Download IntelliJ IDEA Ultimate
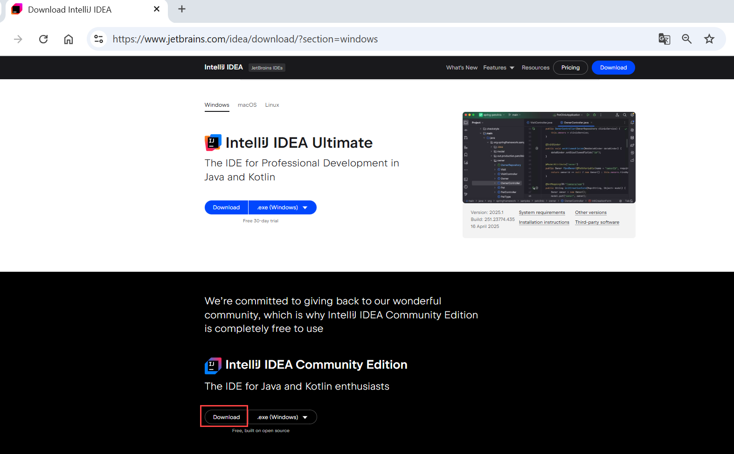Image resolution: width=734 pixels, height=454 pixels. point(226,207)
